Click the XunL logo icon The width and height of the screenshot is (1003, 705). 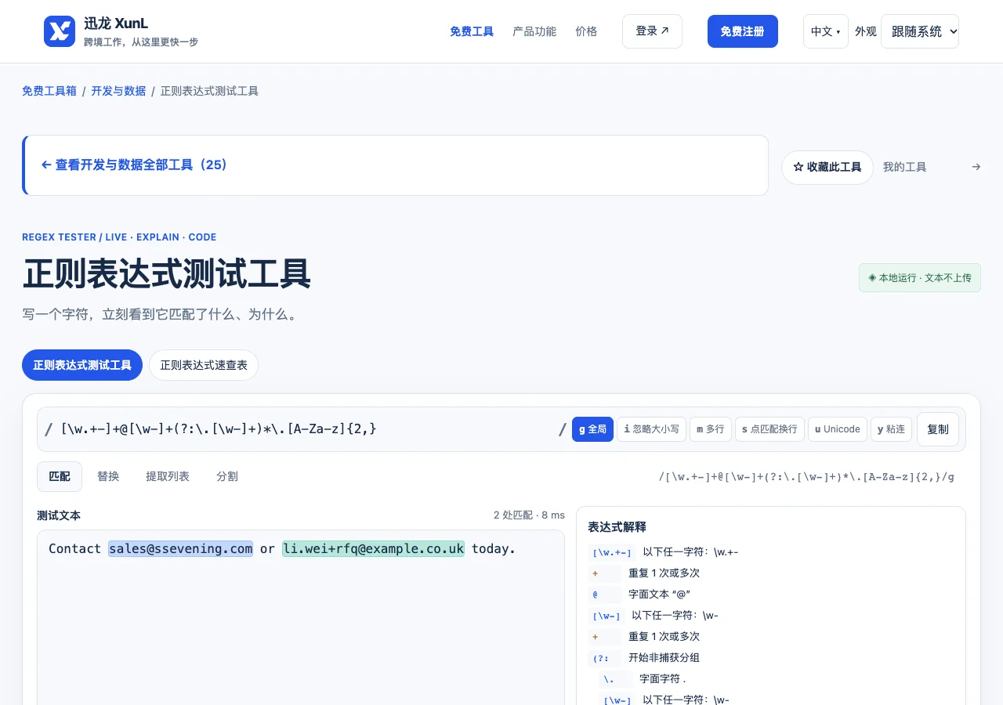point(60,31)
